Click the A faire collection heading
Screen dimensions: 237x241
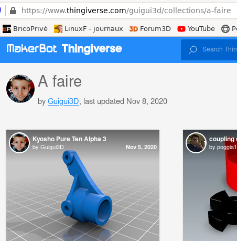click(60, 81)
